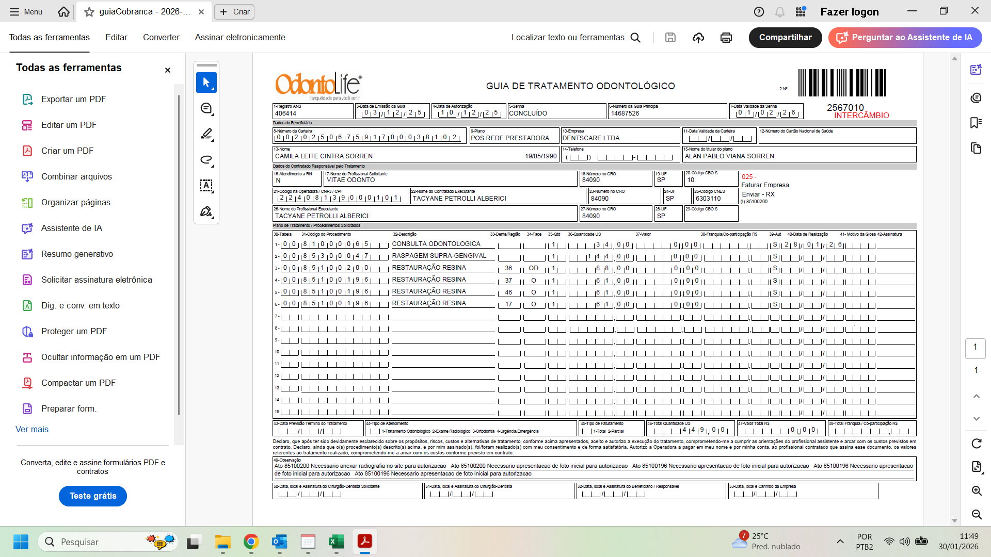
Task: Close the Todas as ferramentas panel
Action: tap(167, 70)
